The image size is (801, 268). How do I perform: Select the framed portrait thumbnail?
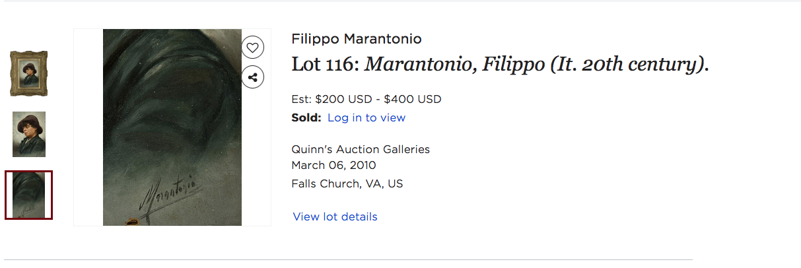pos(29,73)
